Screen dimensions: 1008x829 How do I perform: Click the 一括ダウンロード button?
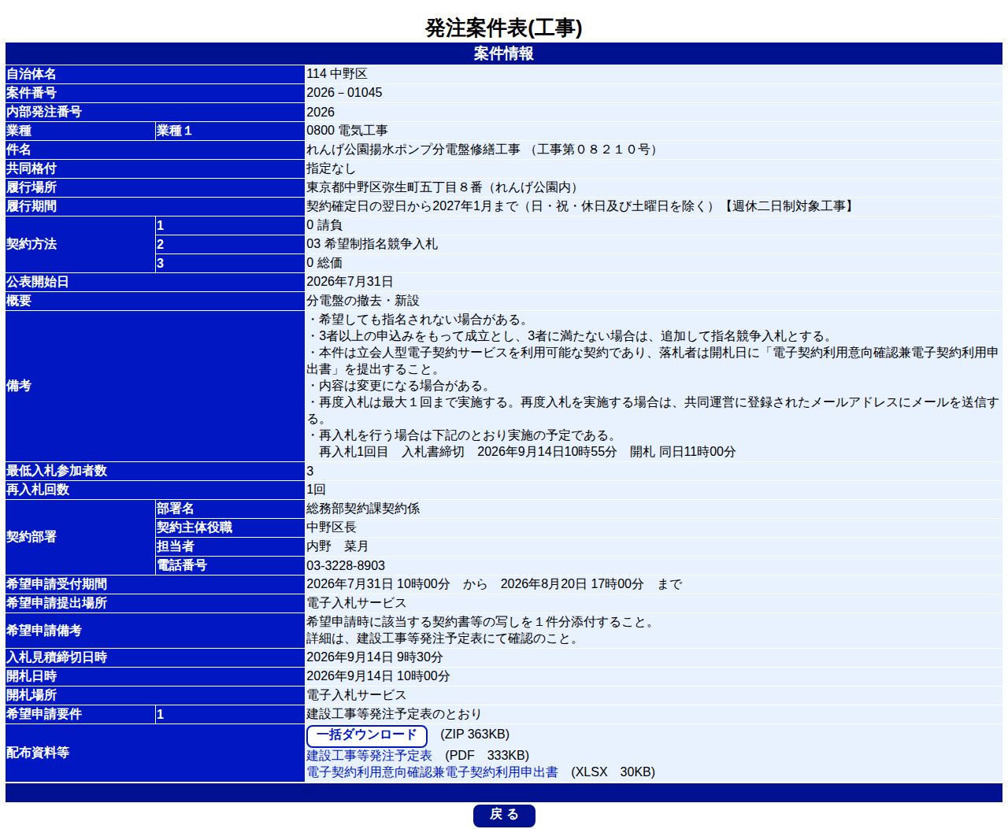(x=367, y=735)
